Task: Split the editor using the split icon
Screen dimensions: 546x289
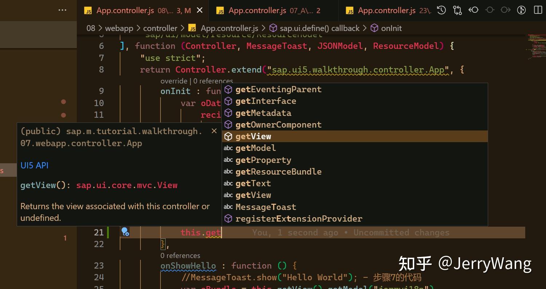Action: click(538, 10)
